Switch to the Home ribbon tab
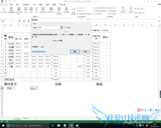Screen dimensions: 161x128 11,4
